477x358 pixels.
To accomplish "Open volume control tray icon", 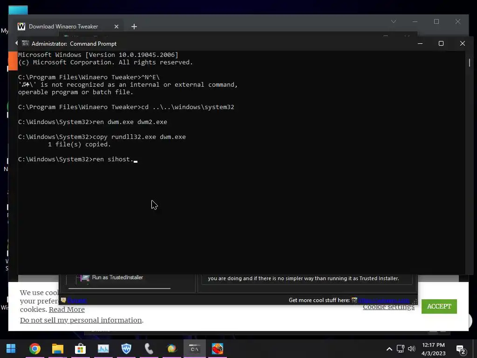I will (412, 349).
